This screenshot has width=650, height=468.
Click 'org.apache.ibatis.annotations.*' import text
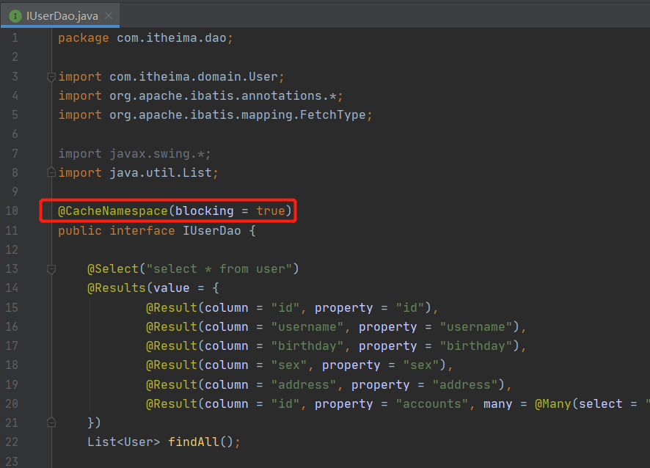222,96
